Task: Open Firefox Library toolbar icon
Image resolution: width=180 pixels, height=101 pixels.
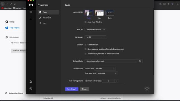Action: click(x=160, y=4)
